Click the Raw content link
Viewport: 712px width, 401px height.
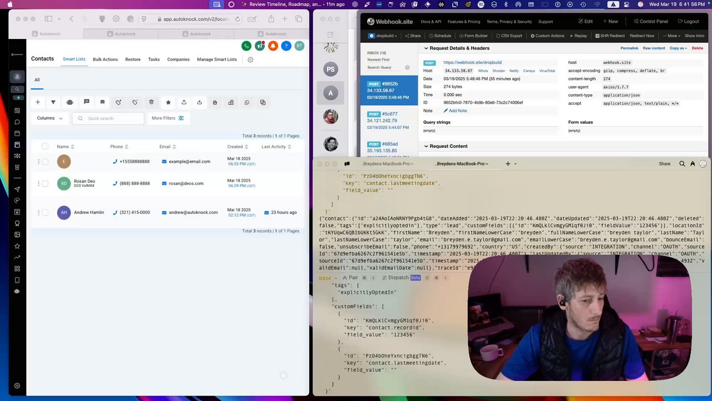654,48
